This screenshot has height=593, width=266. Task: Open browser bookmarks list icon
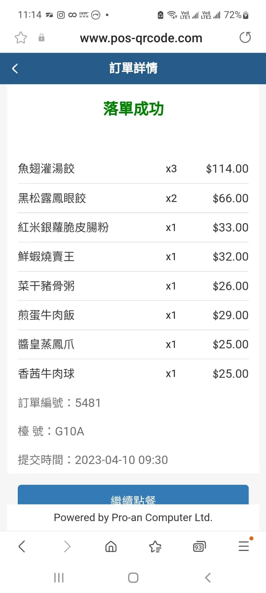(155, 546)
